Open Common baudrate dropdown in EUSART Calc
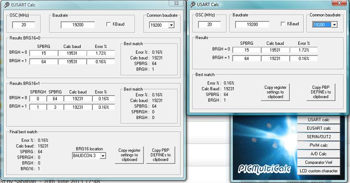 click(171, 25)
